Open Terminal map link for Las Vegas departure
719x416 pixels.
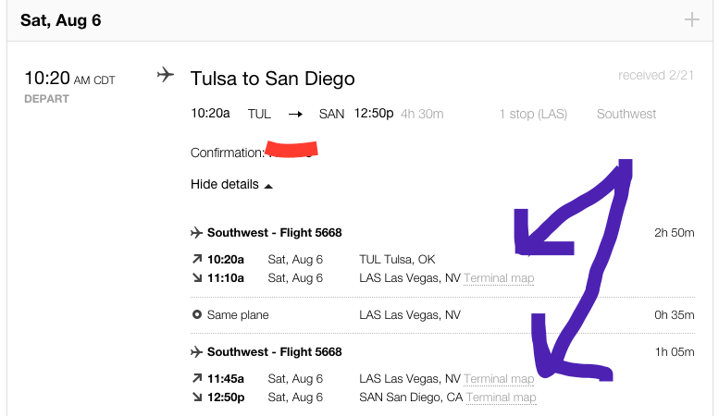pos(499,378)
